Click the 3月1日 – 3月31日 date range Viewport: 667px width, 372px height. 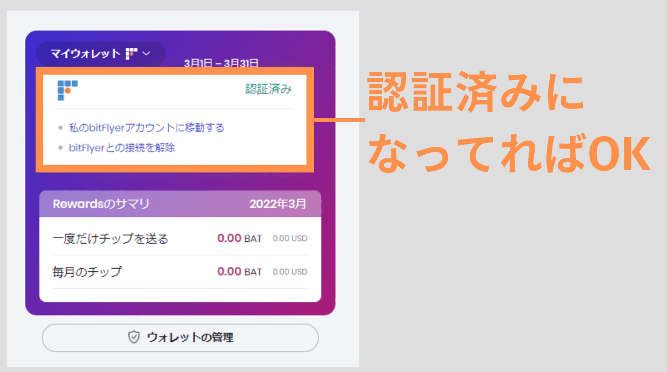[x=221, y=63]
